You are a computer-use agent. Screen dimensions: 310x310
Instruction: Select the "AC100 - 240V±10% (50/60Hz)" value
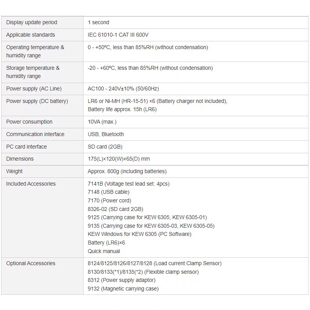tap(123, 89)
